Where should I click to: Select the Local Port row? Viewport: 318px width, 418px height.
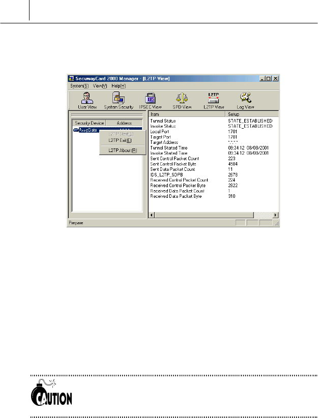coord(213,131)
